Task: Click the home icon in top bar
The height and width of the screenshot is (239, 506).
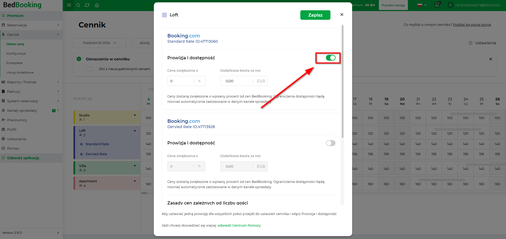Action: (97, 5)
